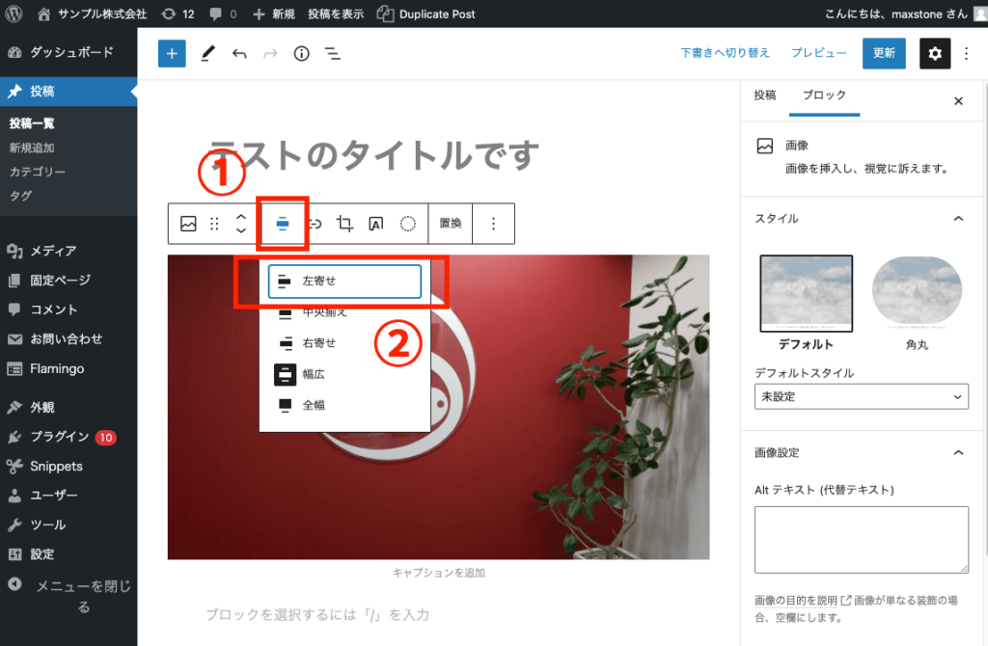Redo the last change
The image size is (988, 646).
point(270,54)
